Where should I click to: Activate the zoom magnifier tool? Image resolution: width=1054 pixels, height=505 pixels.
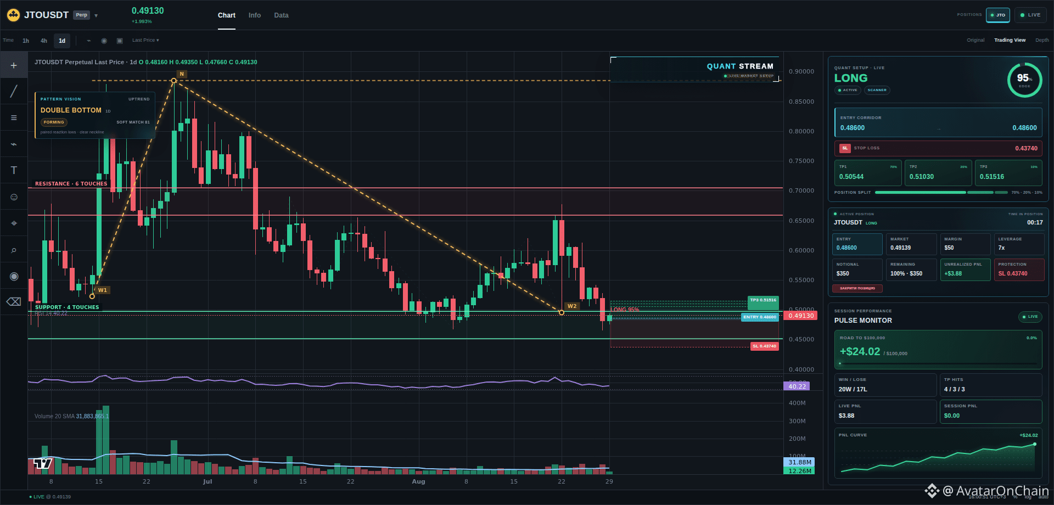coord(14,250)
